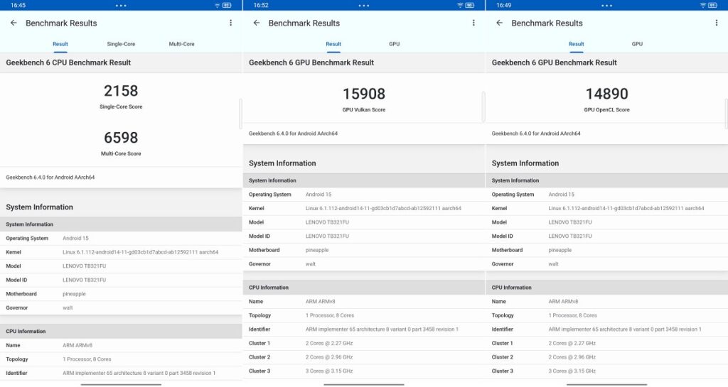Open GPU tab on Vulkan benchmark screen
728x387 pixels.
coord(394,44)
